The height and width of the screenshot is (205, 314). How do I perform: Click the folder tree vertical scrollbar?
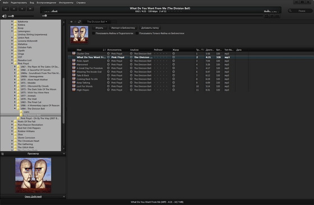pos(64,101)
